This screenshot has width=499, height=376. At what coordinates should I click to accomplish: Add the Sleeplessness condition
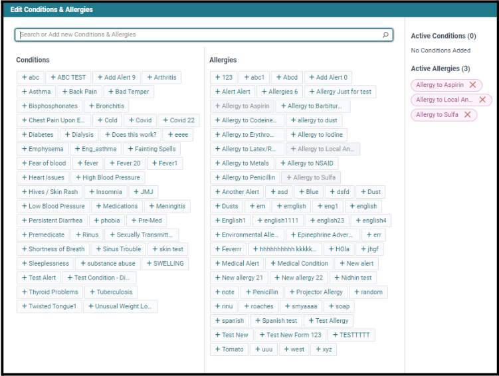tap(45, 263)
